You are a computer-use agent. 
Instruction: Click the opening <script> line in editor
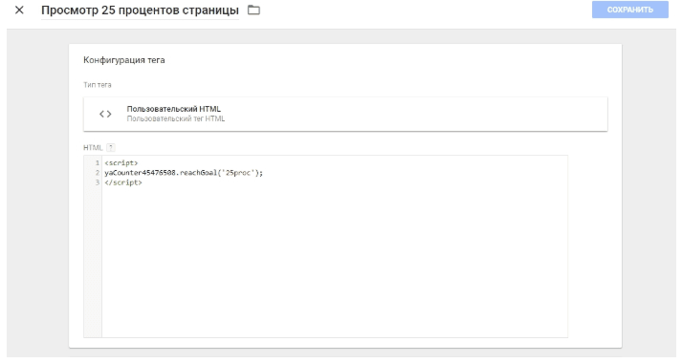click(121, 162)
